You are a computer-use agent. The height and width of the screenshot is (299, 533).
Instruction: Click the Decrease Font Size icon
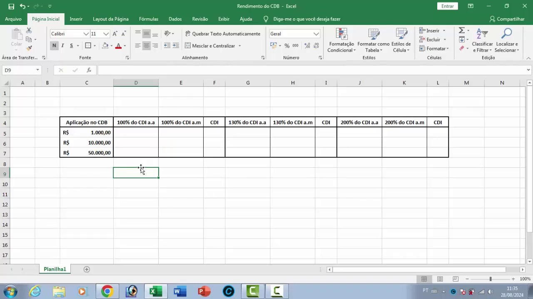pyautogui.click(x=124, y=34)
